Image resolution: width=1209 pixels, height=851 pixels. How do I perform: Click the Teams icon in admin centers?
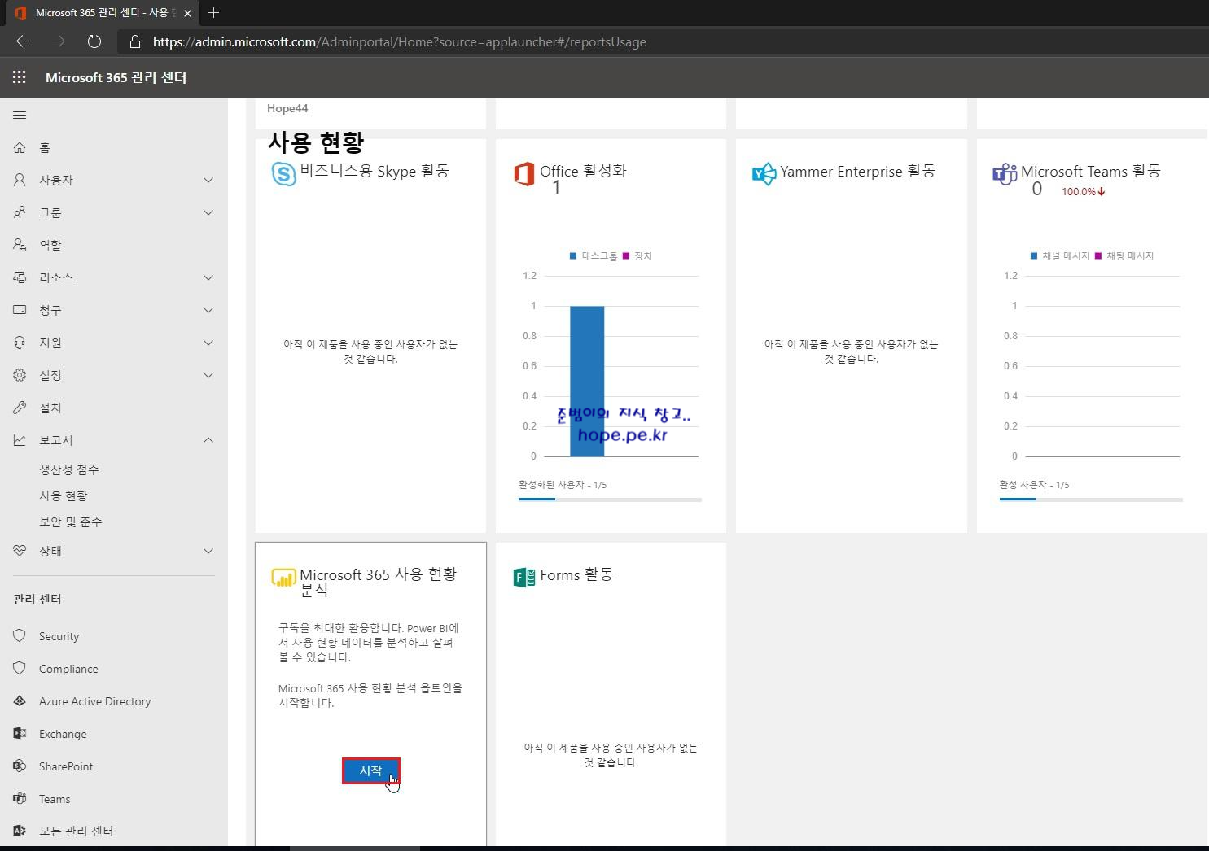20,798
